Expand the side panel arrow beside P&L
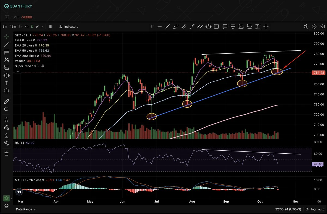 [7, 17]
